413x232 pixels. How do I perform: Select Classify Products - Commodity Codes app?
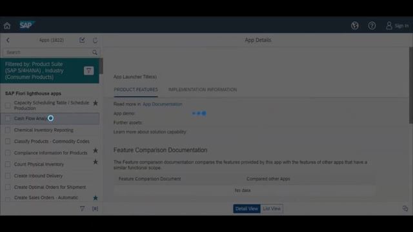pos(52,142)
